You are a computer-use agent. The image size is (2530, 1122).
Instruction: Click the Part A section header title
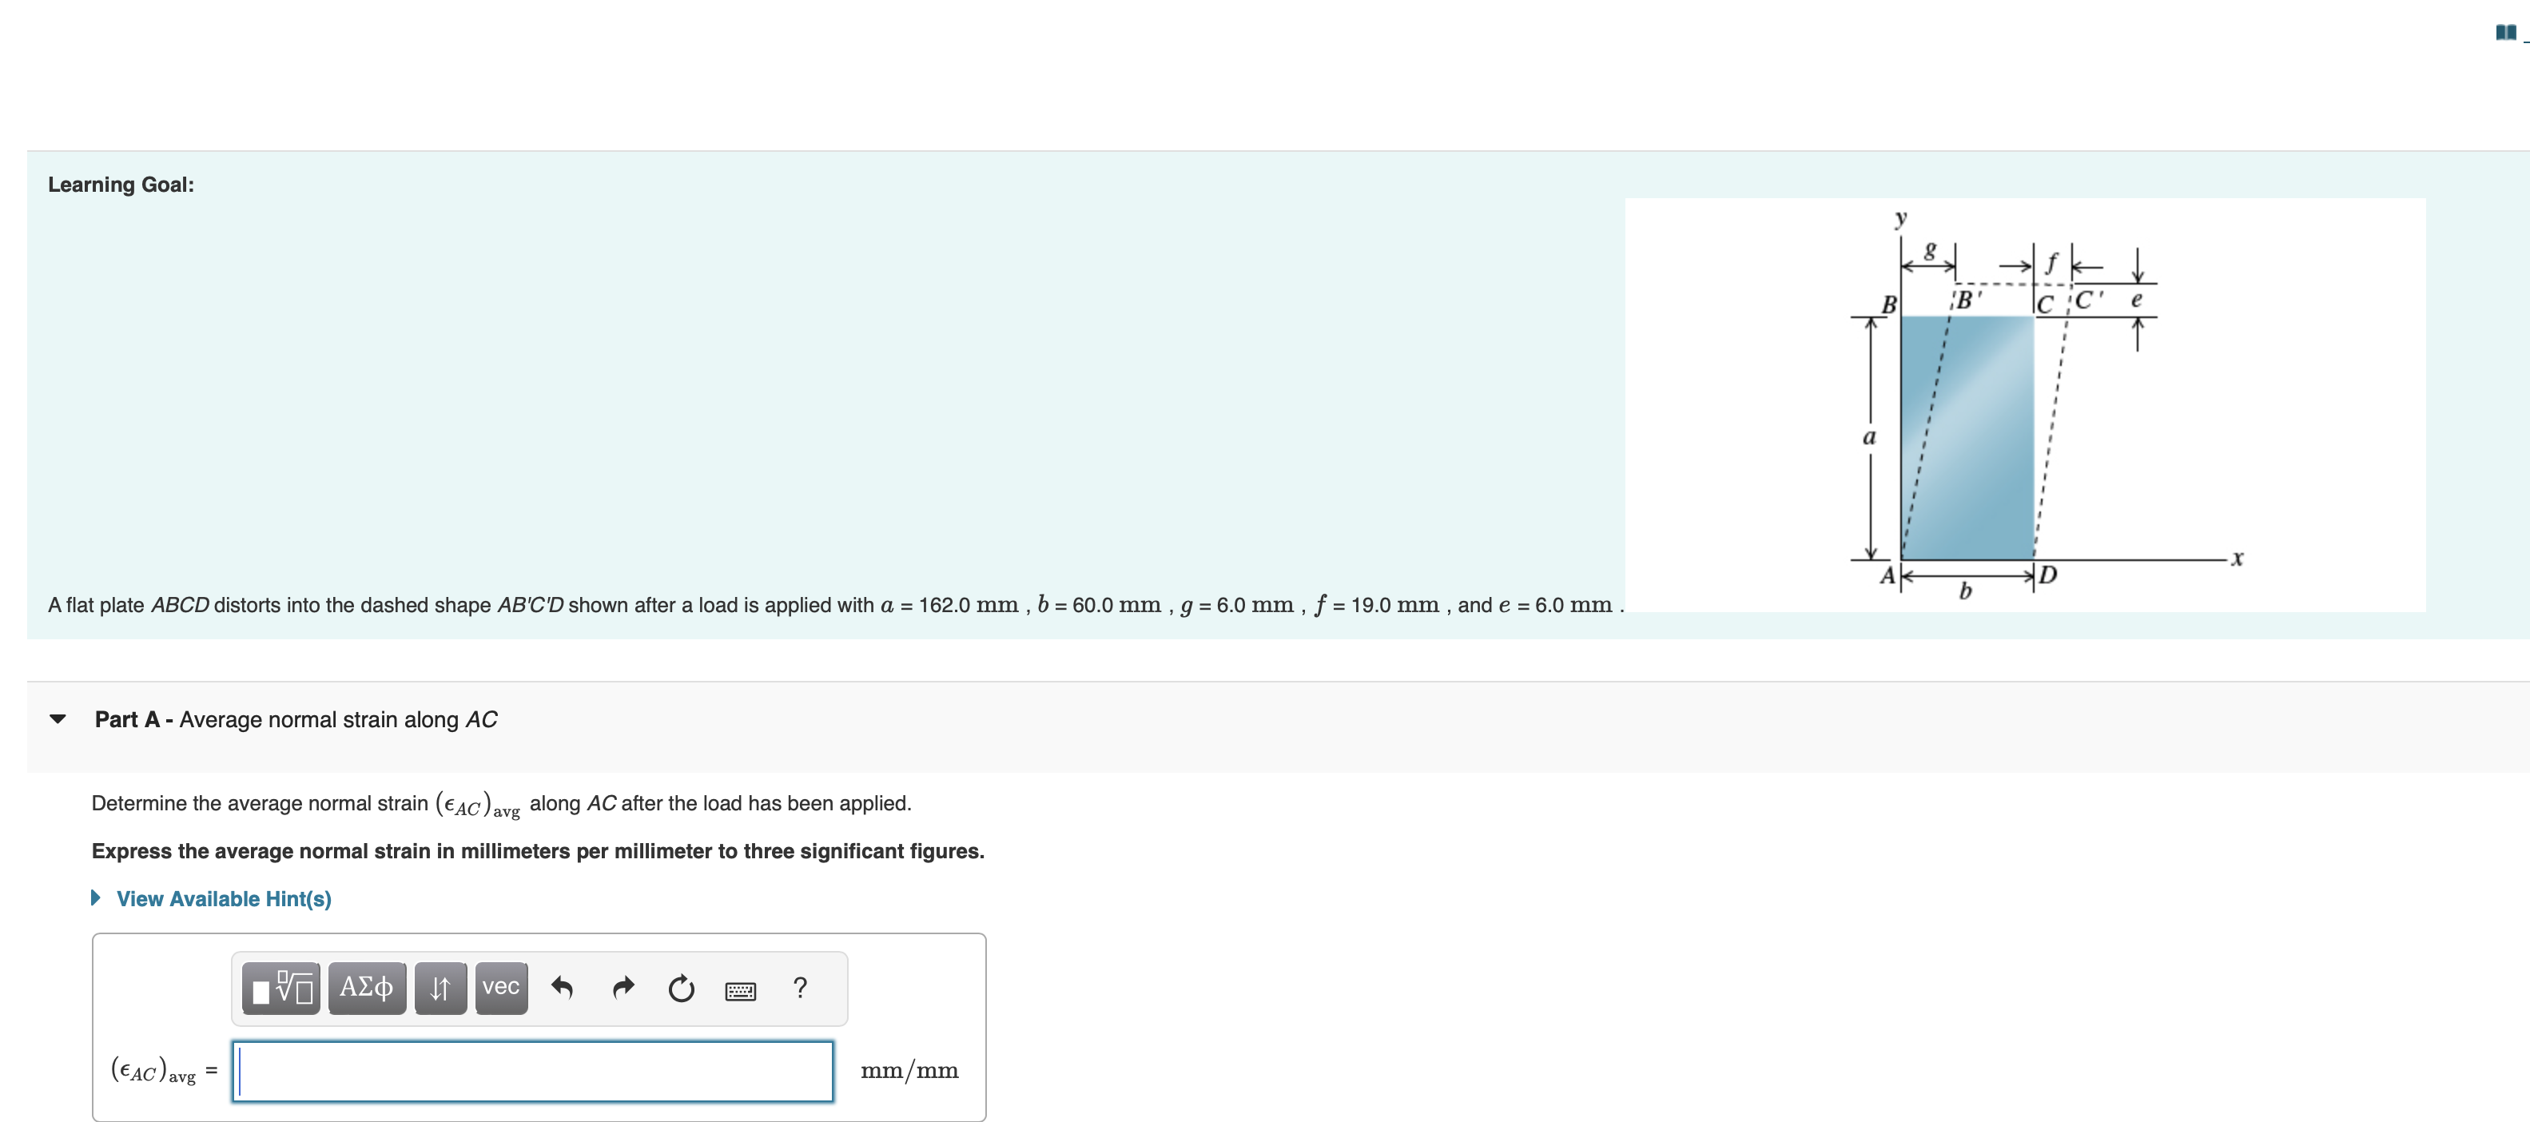[x=296, y=719]
